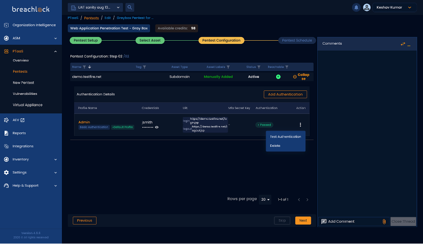Filter the Reachable column
The height and width of the screenshot is (244, 423).
[287, 67]
